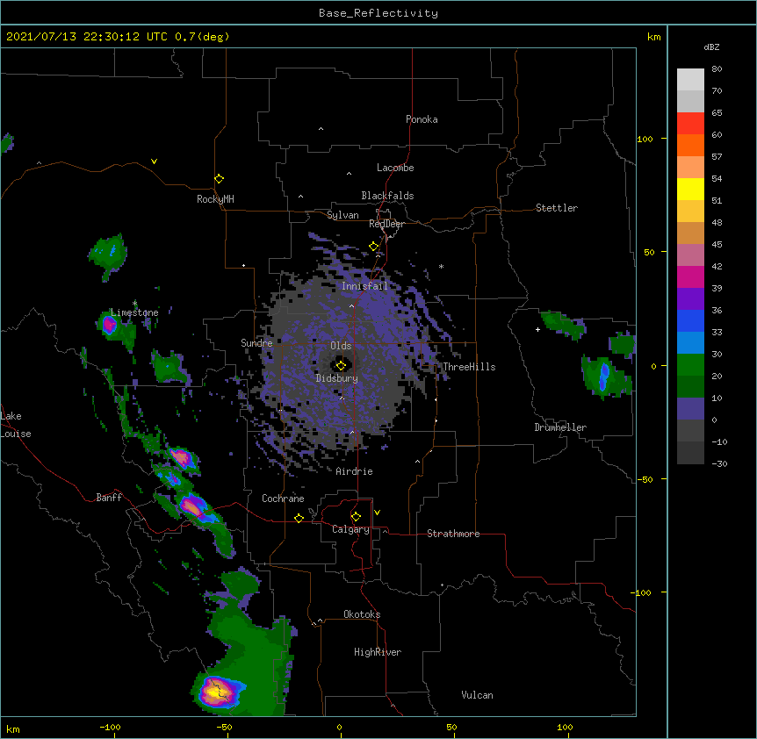Pick the bright green 20-30 dBZ legend swatch

[x=690, y=365]
